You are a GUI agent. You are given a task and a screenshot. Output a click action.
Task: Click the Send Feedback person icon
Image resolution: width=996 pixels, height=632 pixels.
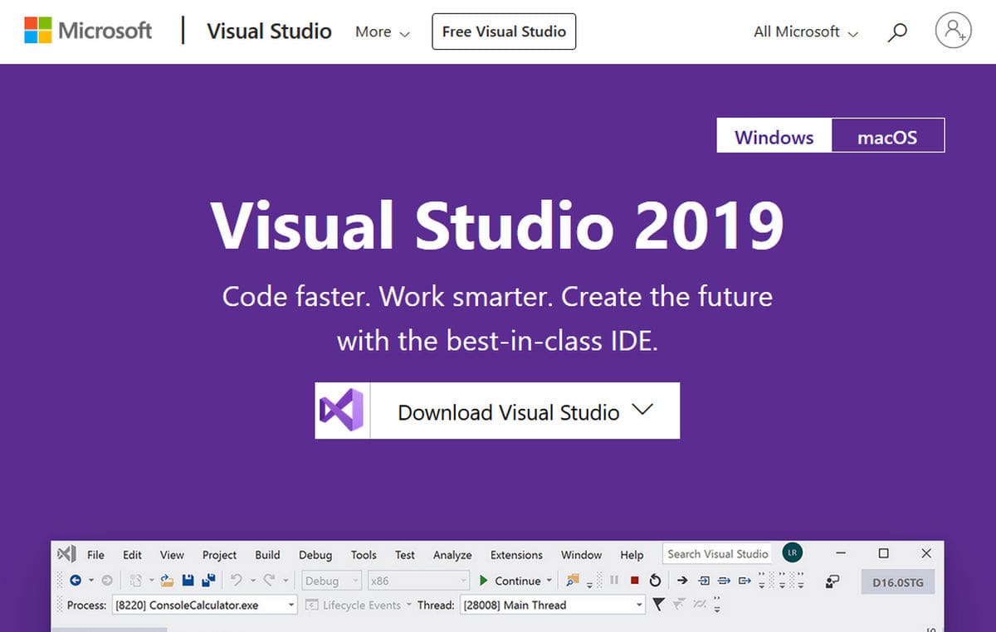(x=833, y=581)
